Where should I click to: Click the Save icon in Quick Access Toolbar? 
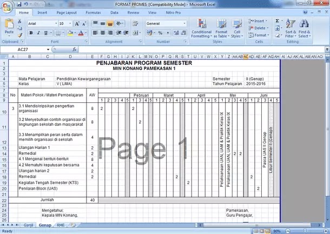pos(19,4)
